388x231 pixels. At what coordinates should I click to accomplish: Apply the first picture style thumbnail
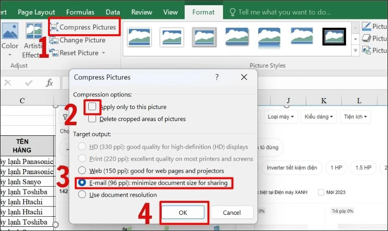[139, 37]
